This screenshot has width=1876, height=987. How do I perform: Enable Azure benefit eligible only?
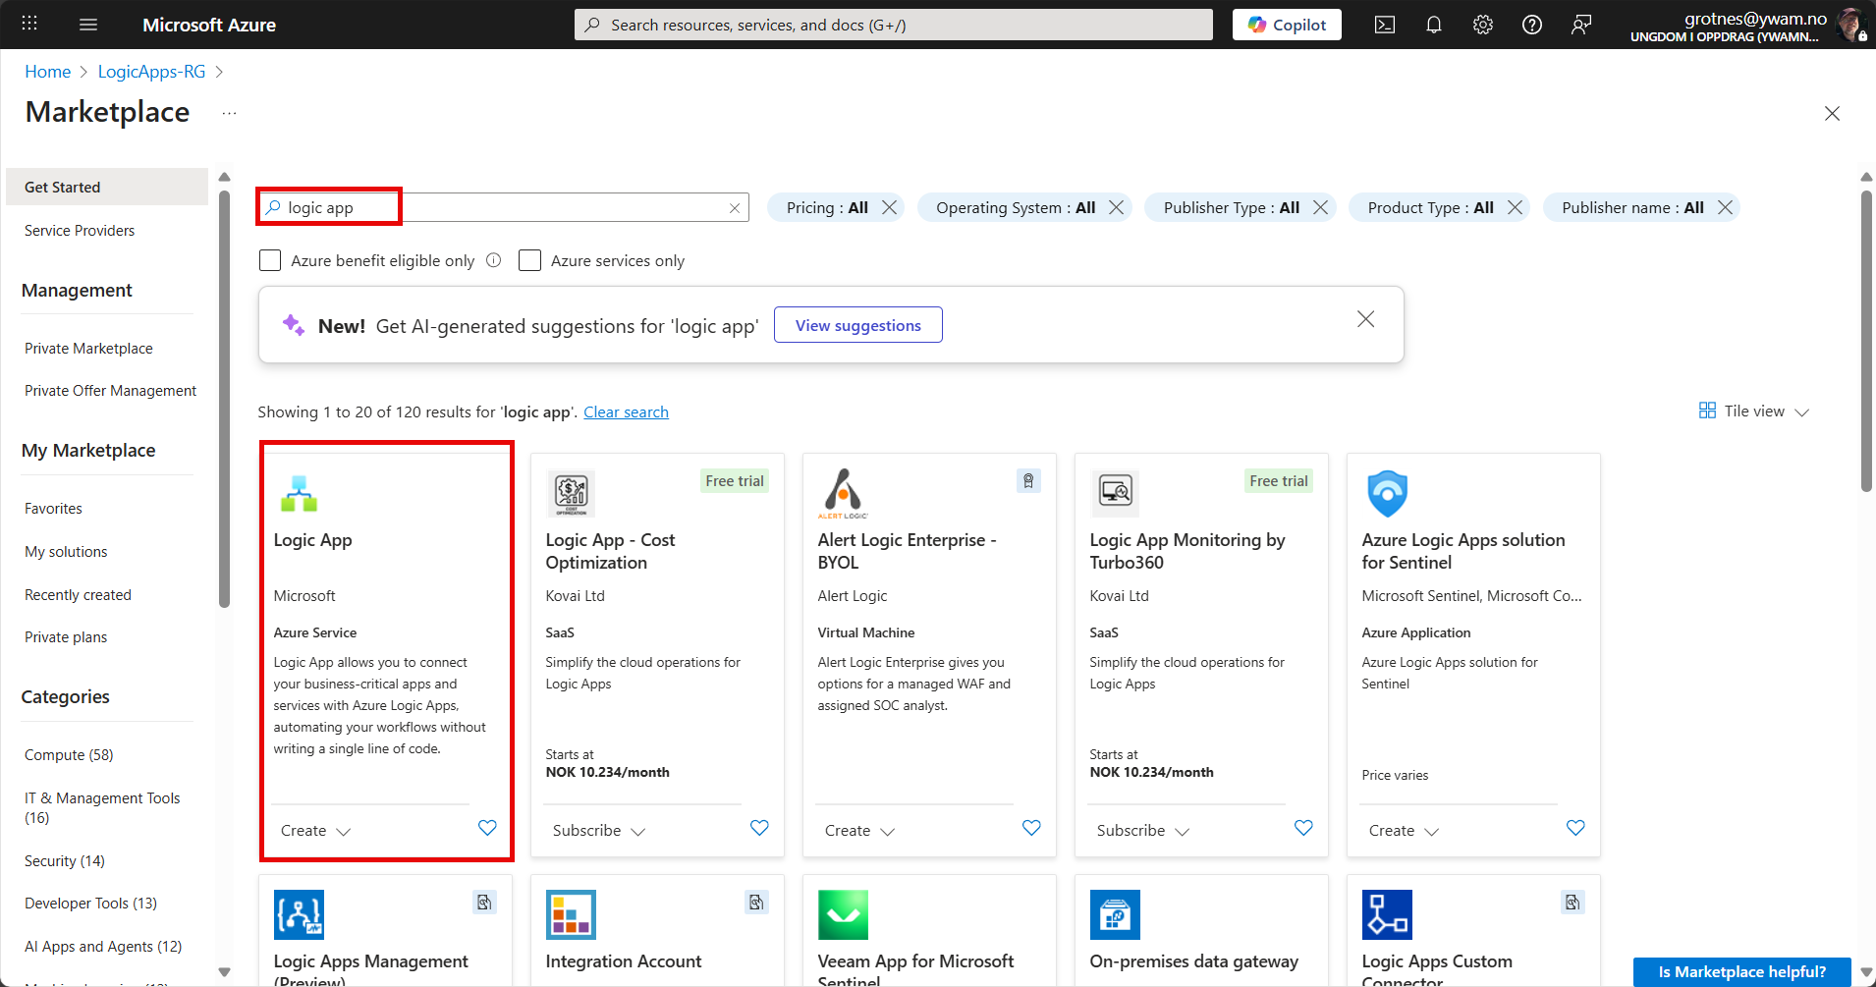pos(270,260)
